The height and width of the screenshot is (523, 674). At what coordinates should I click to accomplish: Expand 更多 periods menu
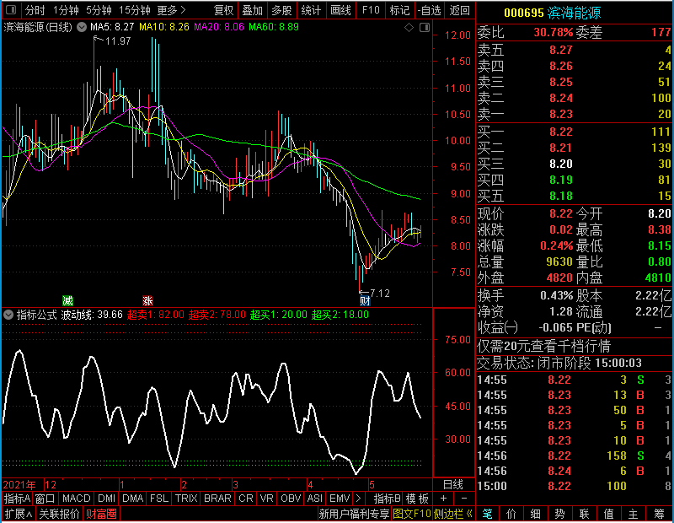[171, 10]
